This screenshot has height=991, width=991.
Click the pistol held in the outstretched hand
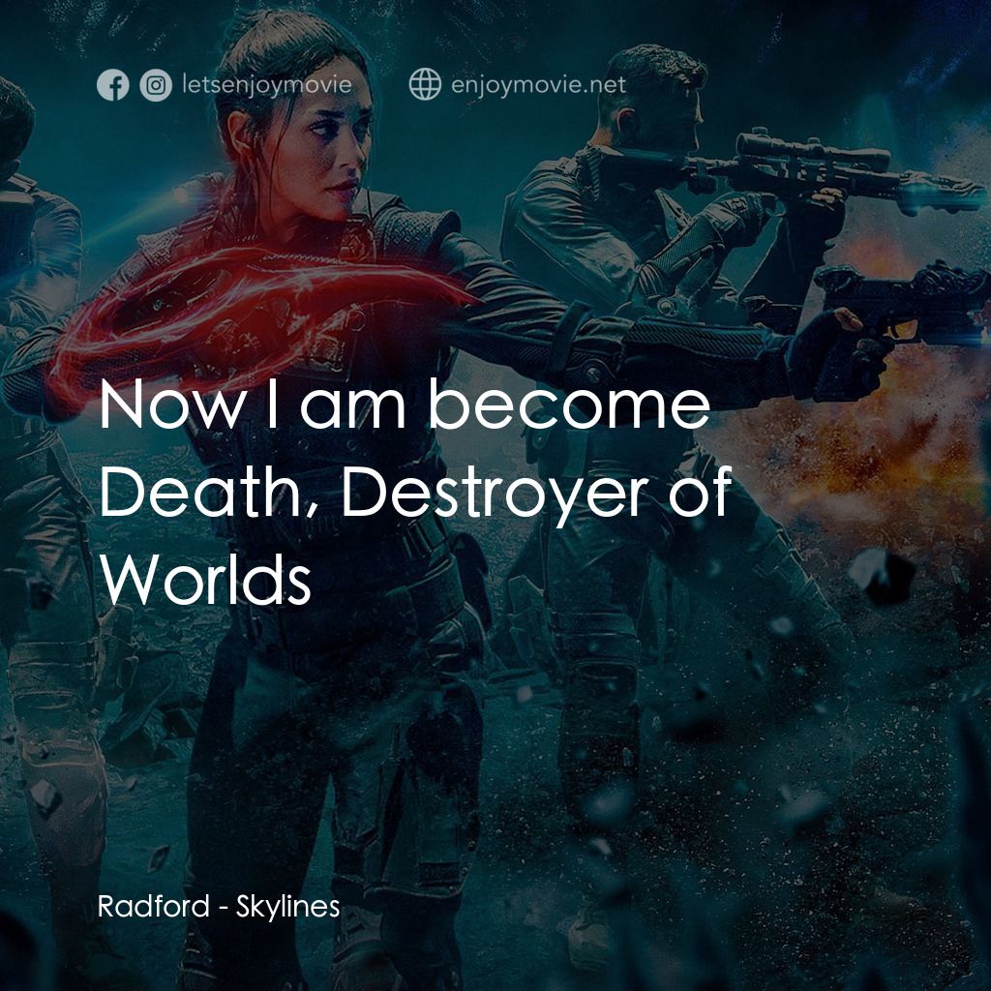[x=900, y=300]
